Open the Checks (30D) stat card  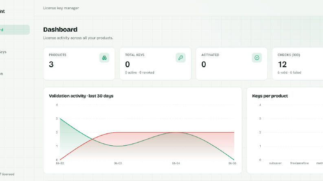coord(298,64)
